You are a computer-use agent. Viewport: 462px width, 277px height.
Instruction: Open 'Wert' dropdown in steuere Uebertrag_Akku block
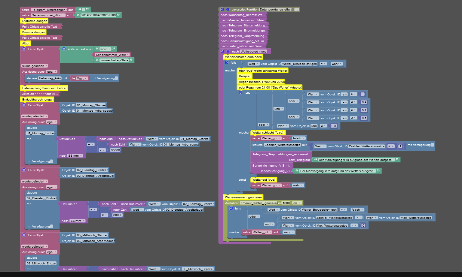click(x=82, y=79)
